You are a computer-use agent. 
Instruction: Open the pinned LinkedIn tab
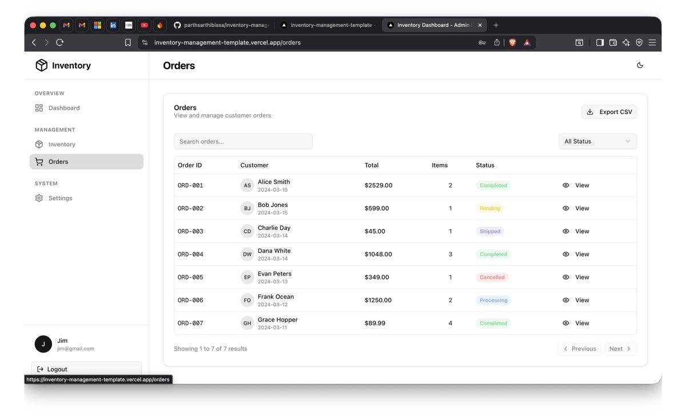113,25
